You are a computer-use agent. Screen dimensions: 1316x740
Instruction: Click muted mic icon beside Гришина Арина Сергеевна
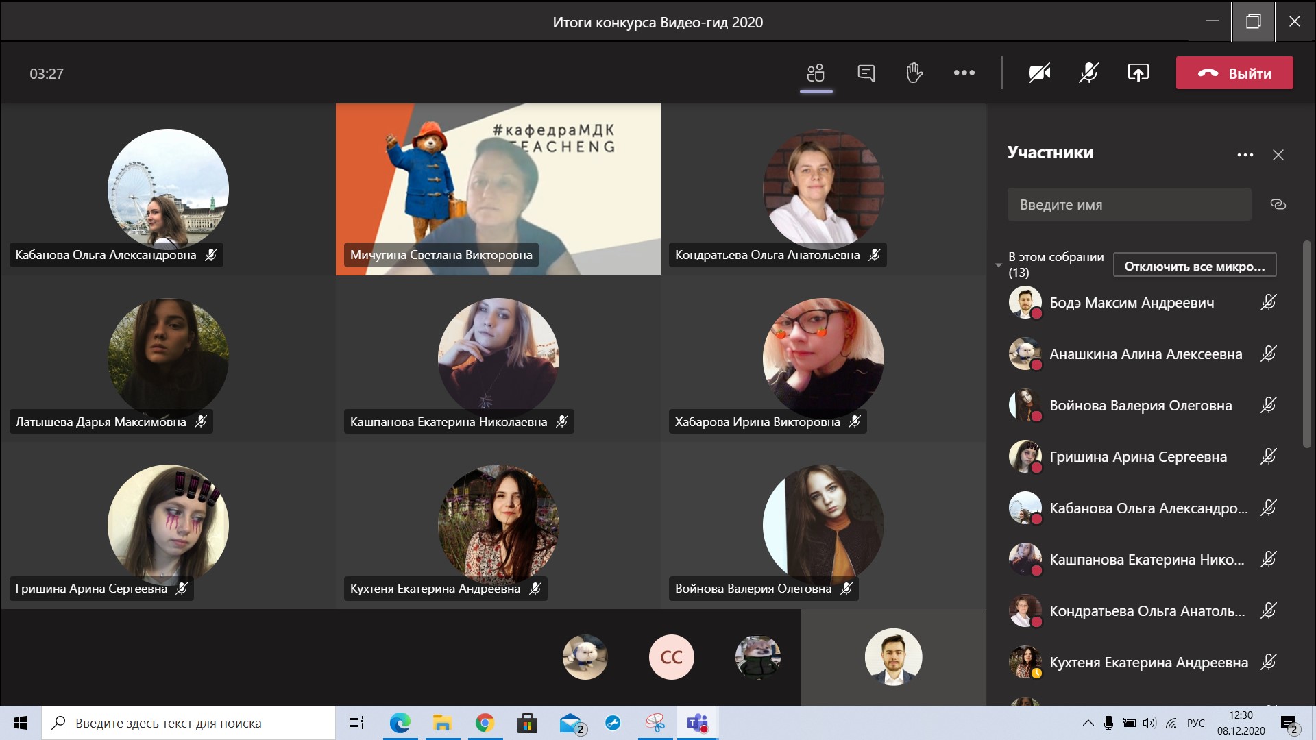click(x=1268, y=456)
